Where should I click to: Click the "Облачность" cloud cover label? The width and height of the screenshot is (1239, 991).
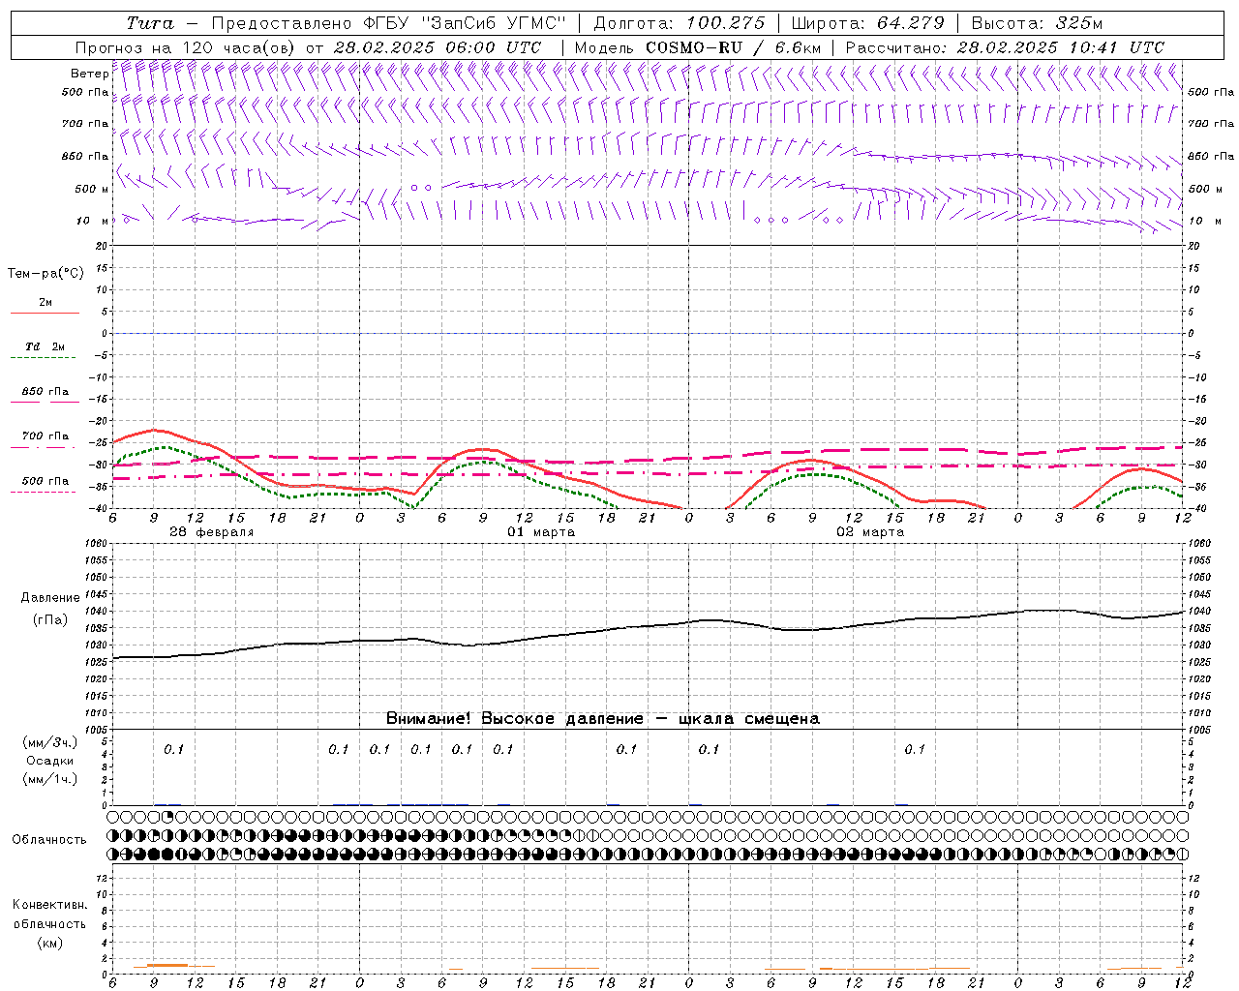tap(49, 840)
